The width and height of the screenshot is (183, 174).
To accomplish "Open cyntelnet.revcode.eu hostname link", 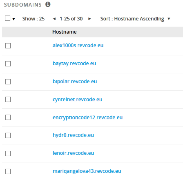I will (77, 100).
